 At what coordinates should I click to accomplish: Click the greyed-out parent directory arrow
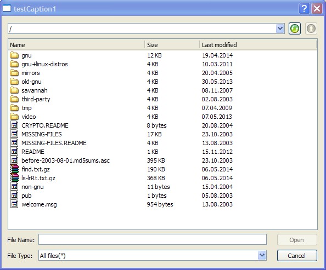pos(311,28)
